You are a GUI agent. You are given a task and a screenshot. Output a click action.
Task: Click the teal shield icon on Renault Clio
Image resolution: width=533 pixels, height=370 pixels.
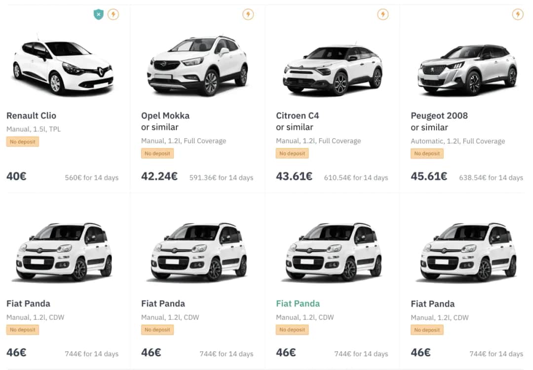pyautogui.click(x=99, y=14)
